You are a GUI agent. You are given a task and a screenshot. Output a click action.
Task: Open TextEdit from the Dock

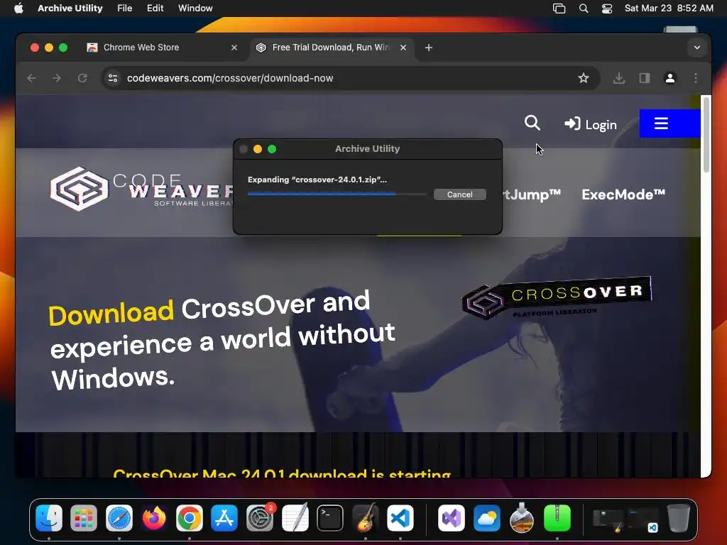295,518
